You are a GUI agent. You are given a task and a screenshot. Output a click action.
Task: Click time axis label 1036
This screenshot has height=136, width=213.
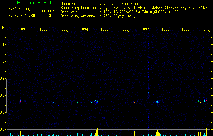(125, 29)
